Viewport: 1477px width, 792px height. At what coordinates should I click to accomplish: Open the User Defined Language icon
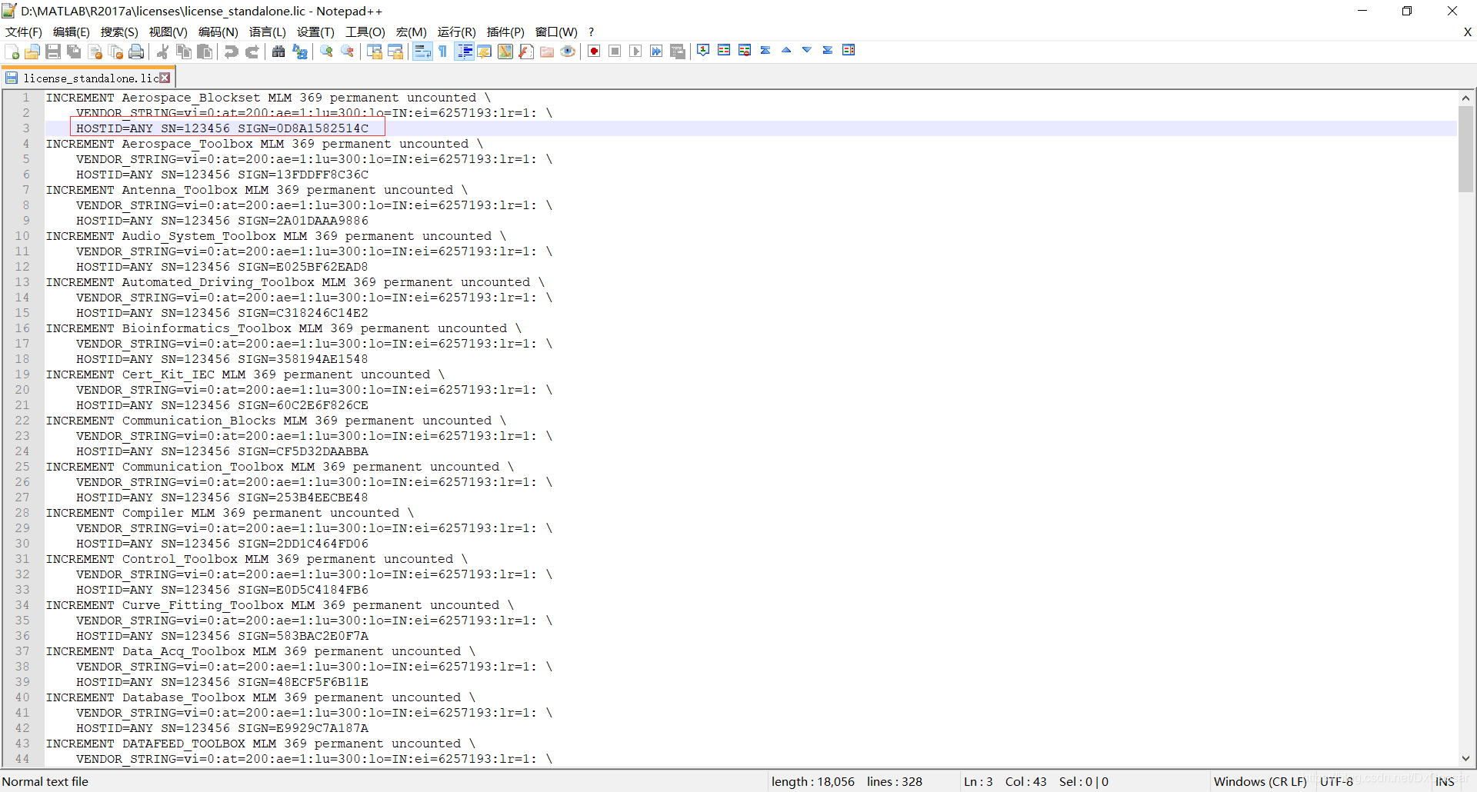point(485,52)
